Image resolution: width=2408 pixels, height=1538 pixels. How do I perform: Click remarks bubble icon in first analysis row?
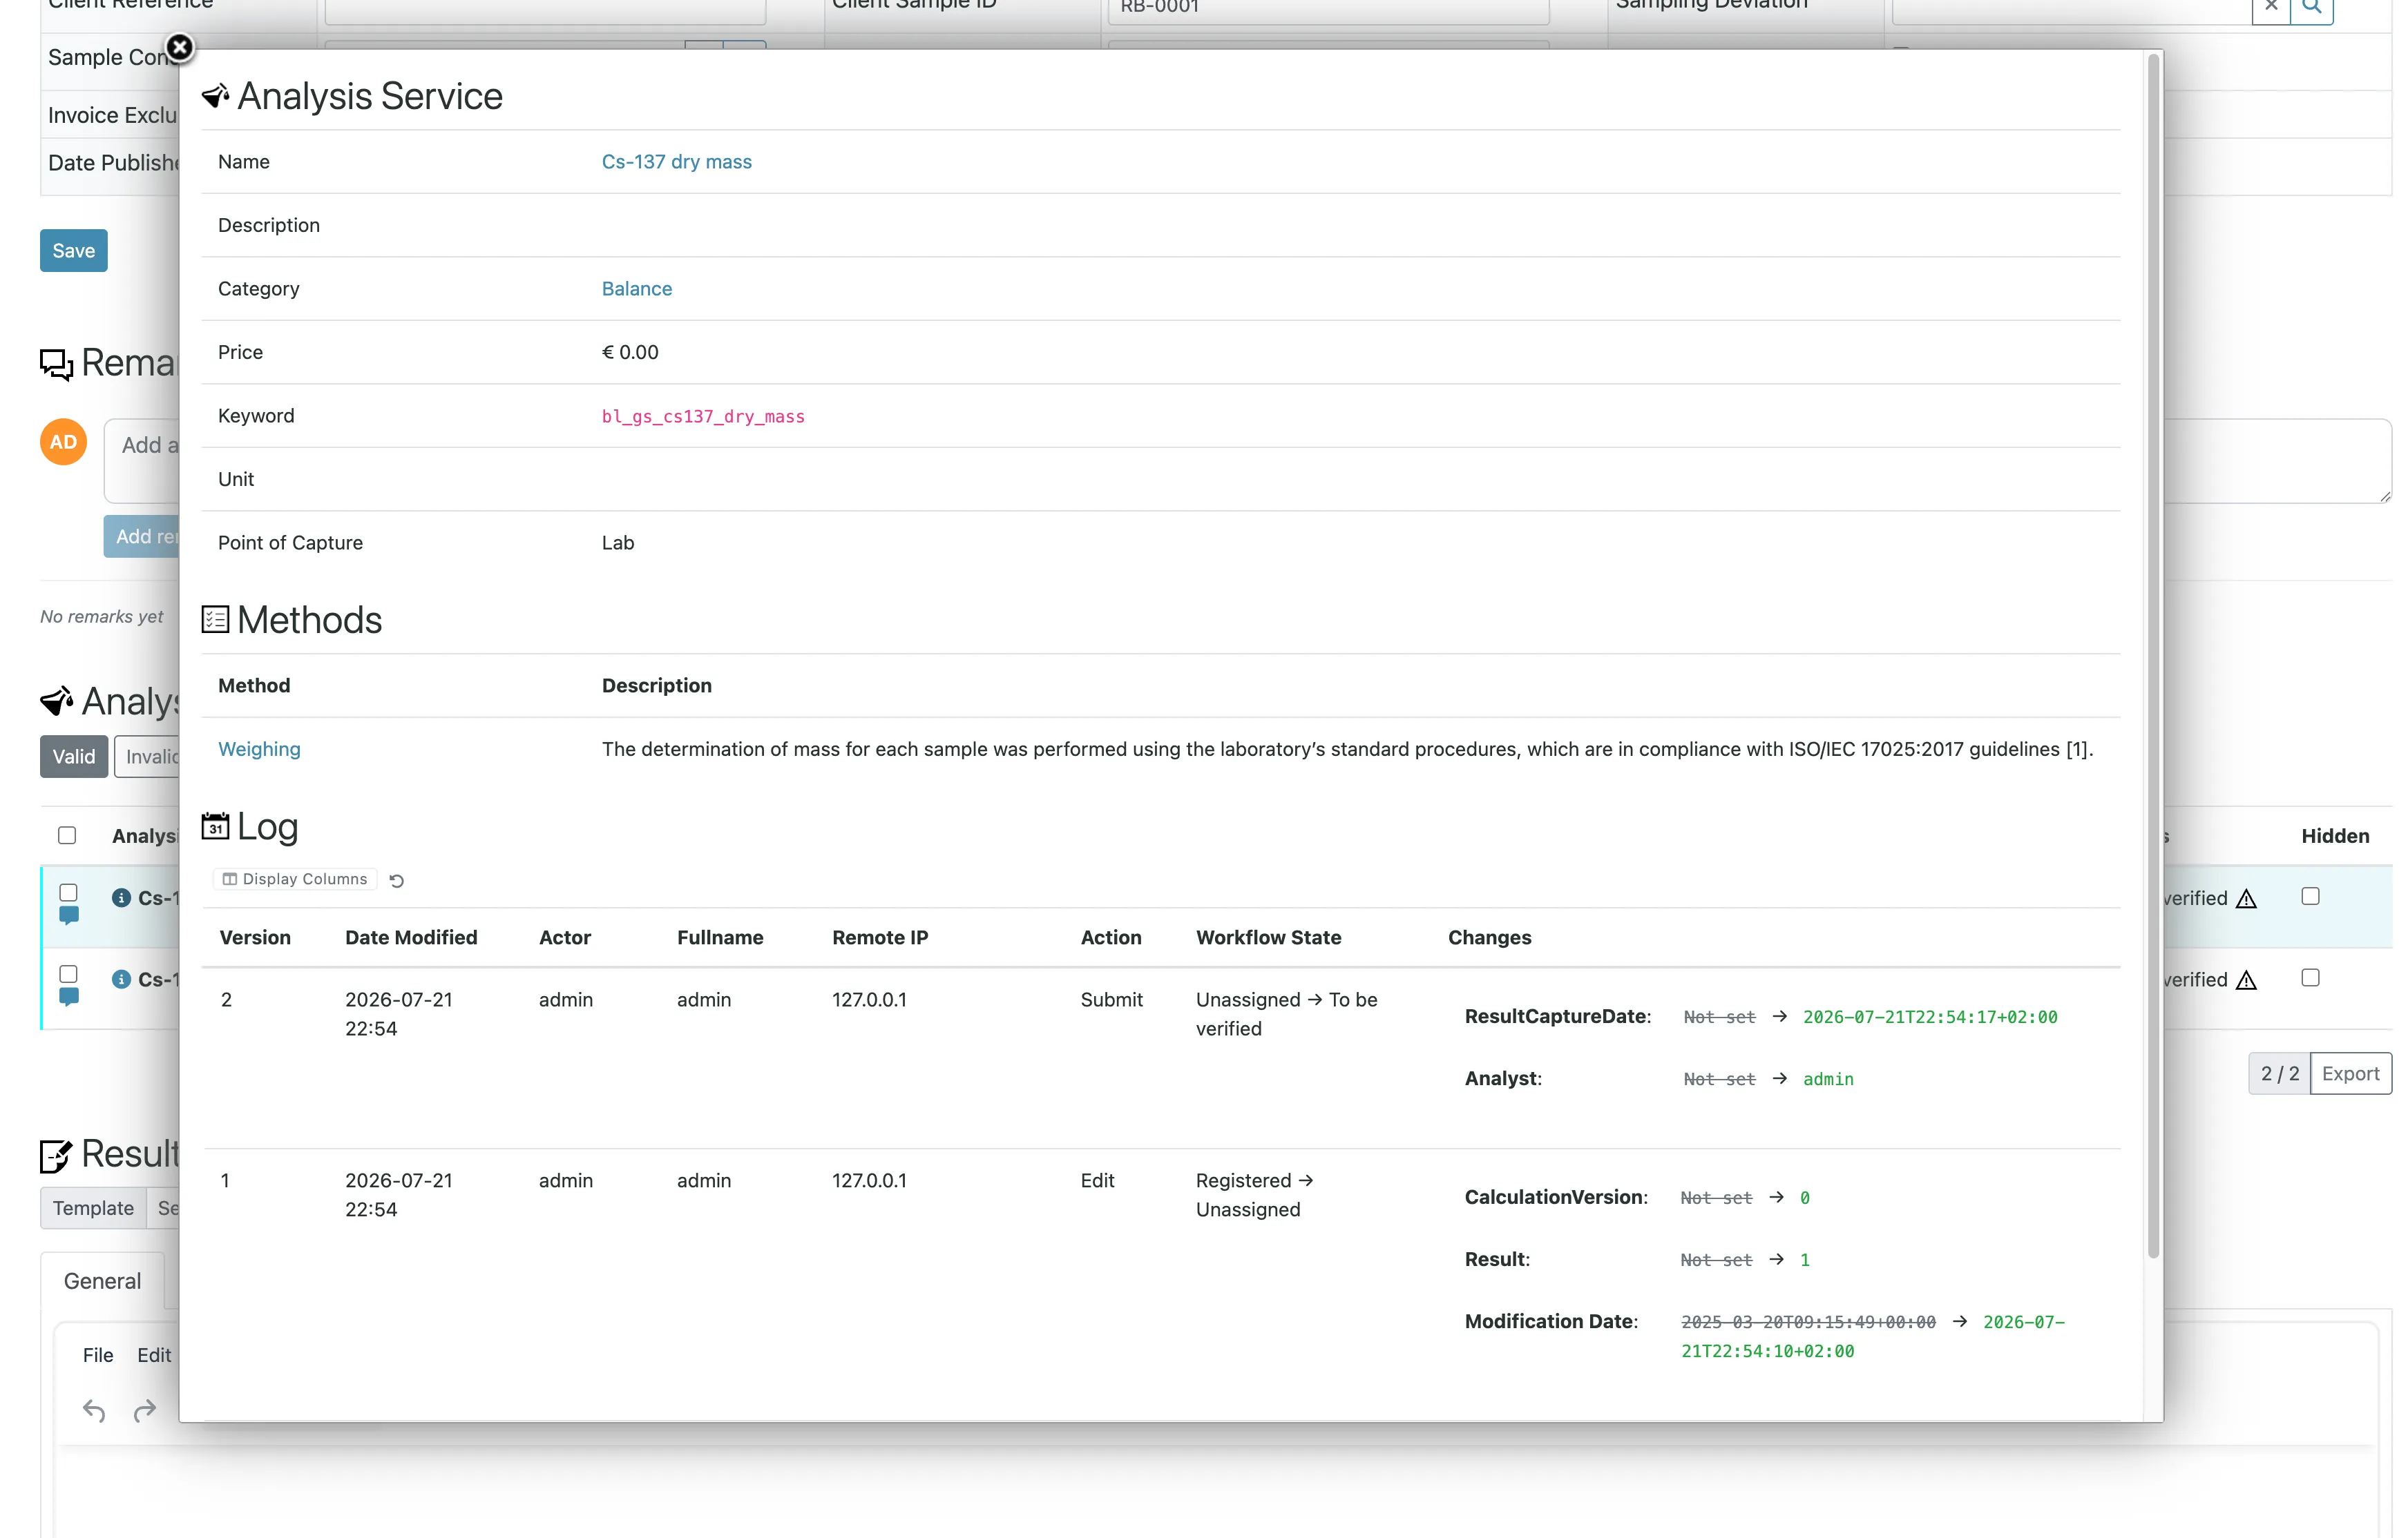tap(69, 915)
